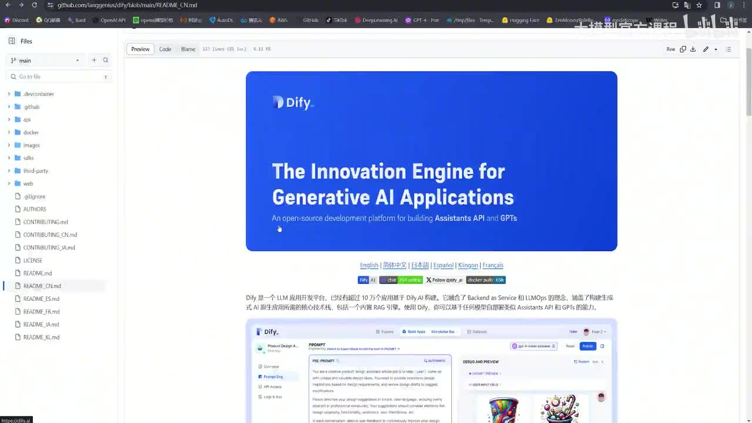Viewport: 752px width, 423px height.
Task: Click the Raw button
Action: pyautogui.click(x=670, y=49)
